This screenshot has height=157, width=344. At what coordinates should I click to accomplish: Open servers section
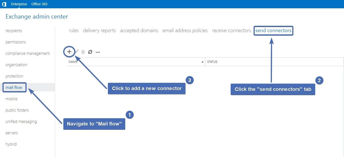coord(12,133)
